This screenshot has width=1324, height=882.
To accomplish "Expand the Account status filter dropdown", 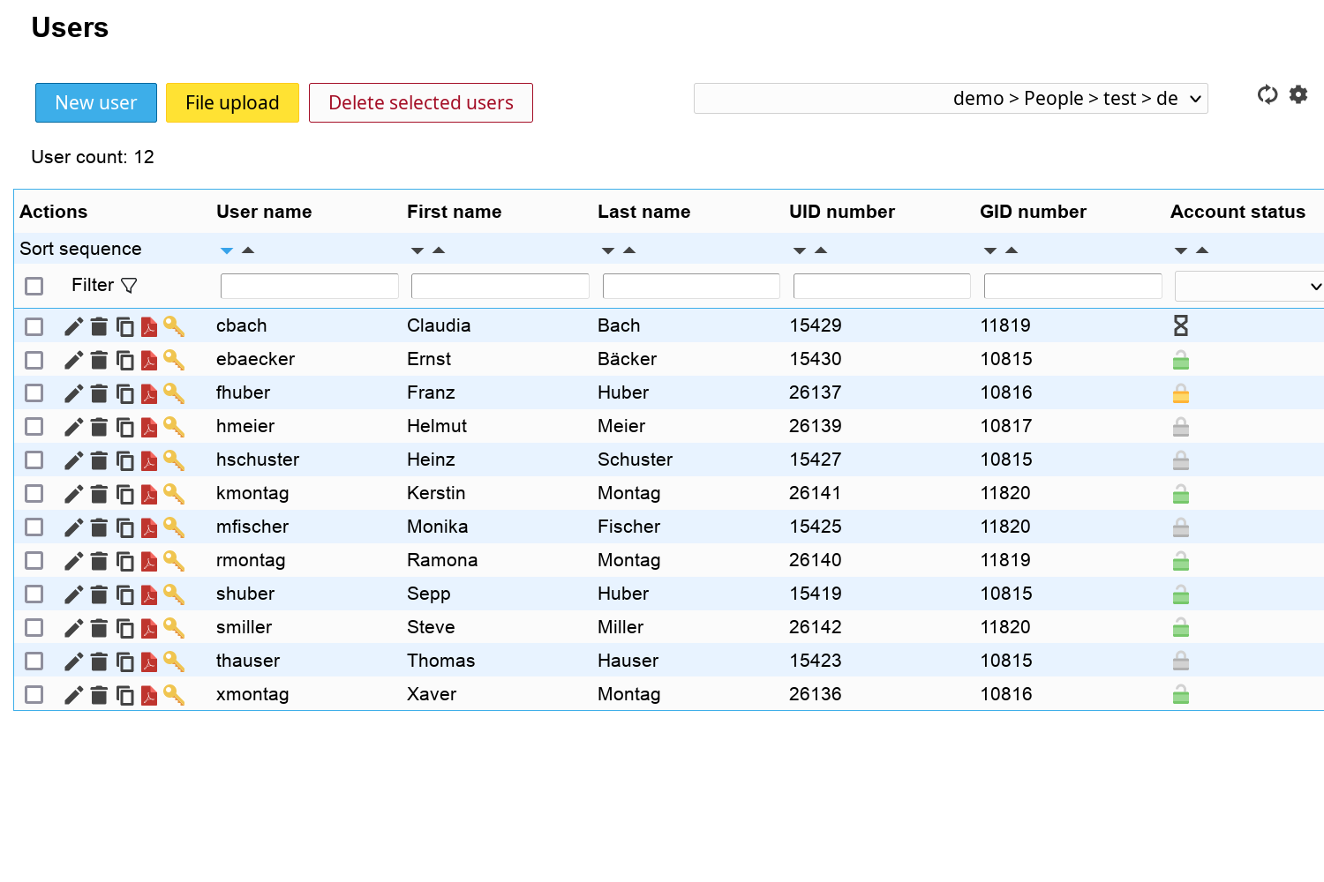I will (1250, 286).
